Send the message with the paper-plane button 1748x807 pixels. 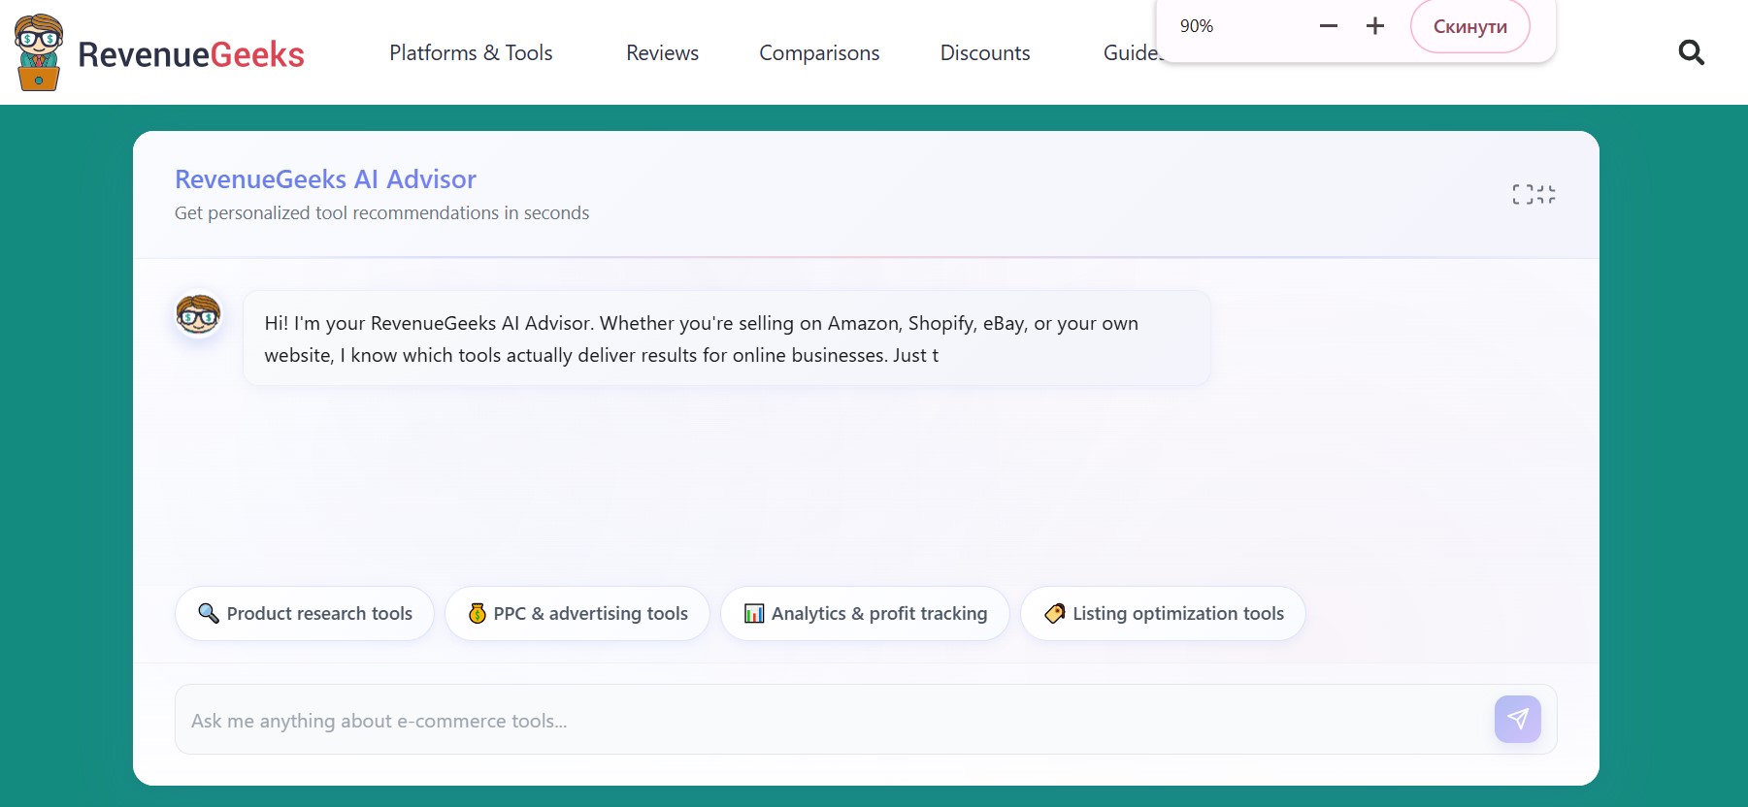pos(1518,719)
